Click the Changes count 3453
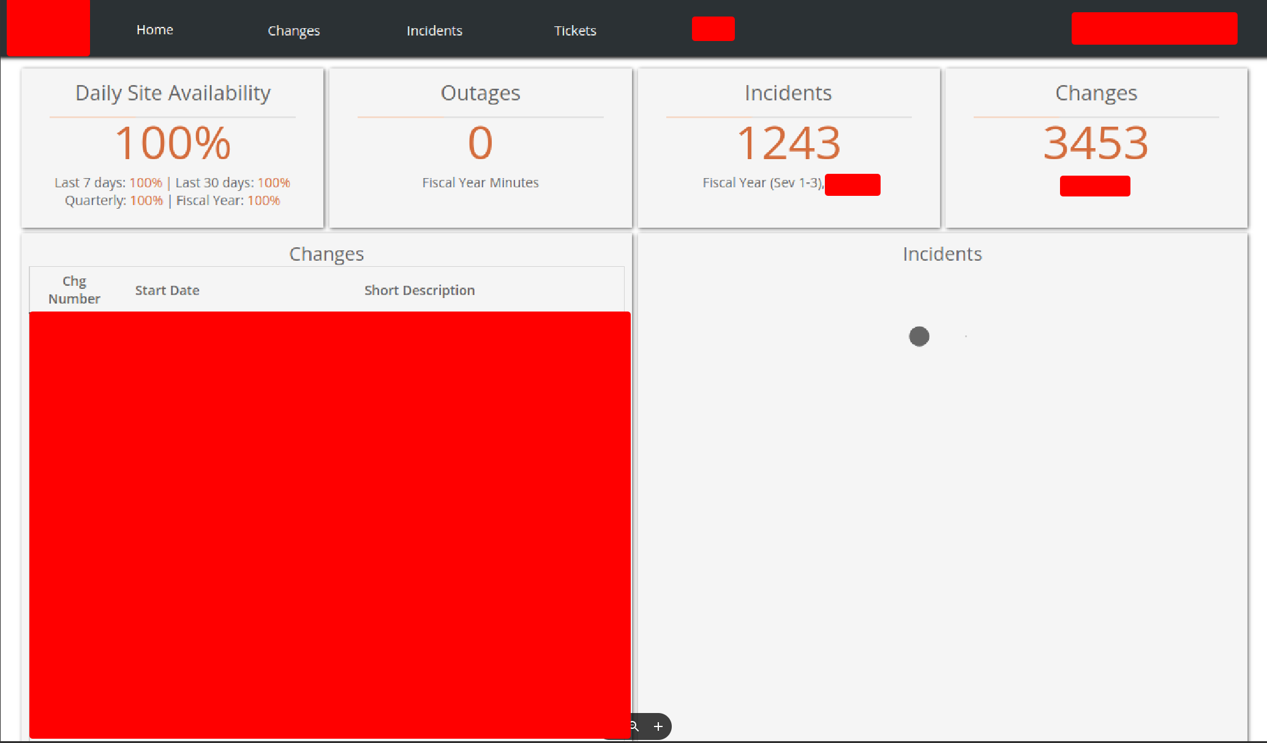The image size is (1267, 743). point(1096,143)
